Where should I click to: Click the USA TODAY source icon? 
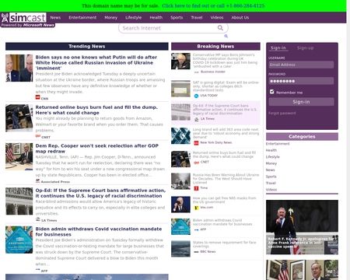click(196, 96)
